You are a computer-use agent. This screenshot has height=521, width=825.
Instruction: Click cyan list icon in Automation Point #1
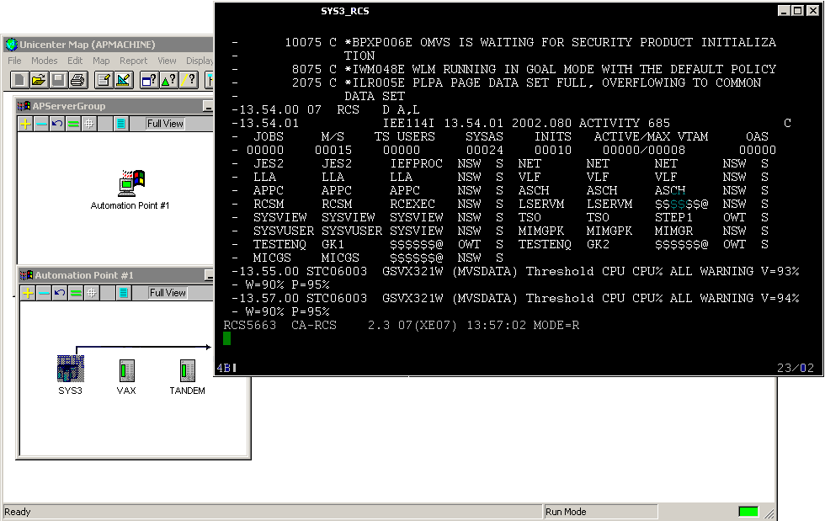pyautogui.click(x=124, y=293)
